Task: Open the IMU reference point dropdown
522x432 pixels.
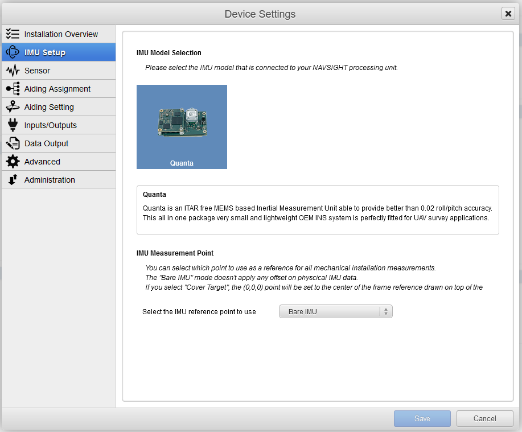Action: tap(336, 311)
